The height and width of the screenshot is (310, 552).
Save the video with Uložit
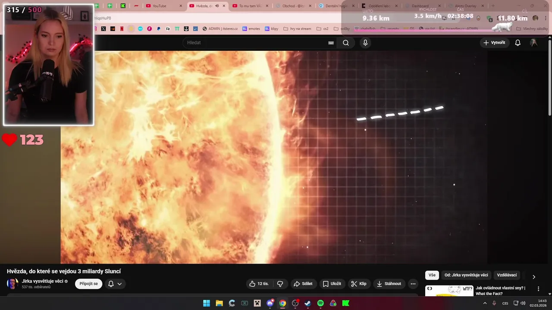pos(332,284)
